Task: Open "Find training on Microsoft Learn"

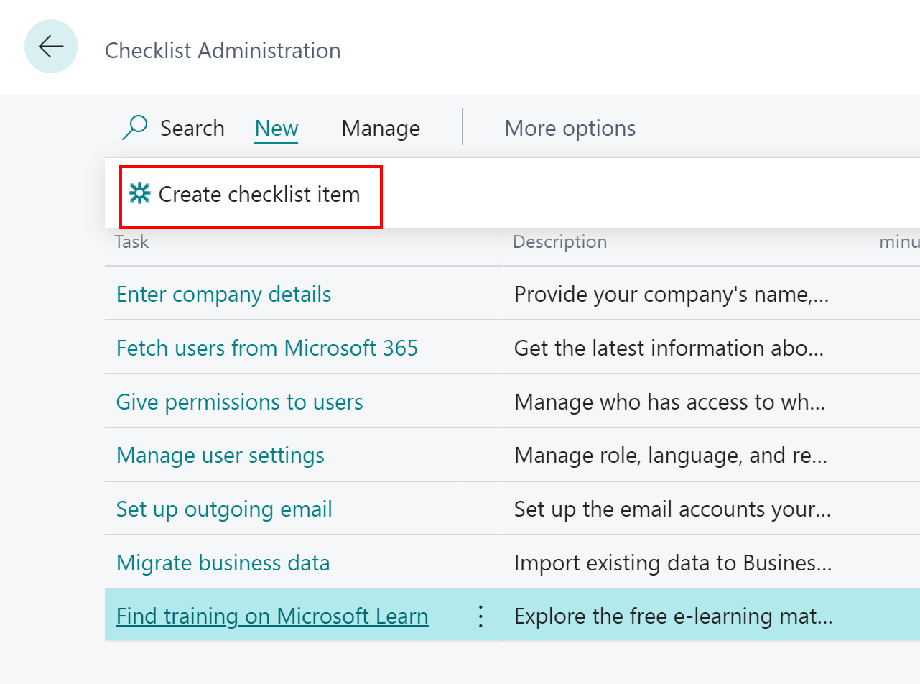Action: pyautogui.click(x=271, y=616)
